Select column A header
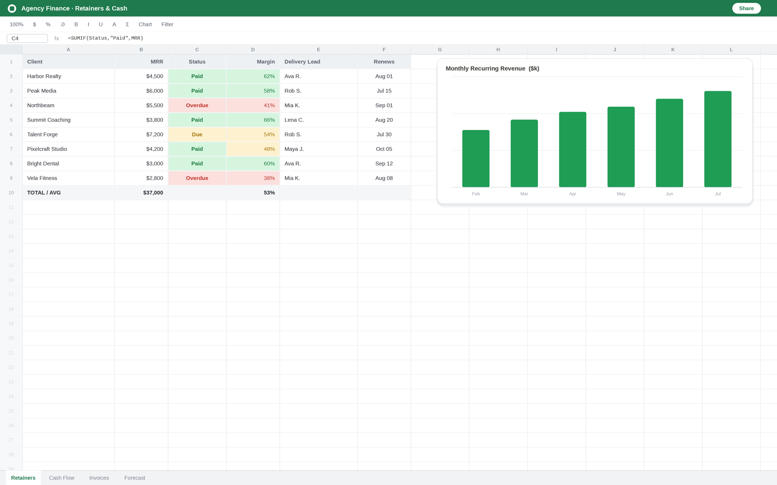The width and height of the screenshot is (777, 485). click(68, 49)
